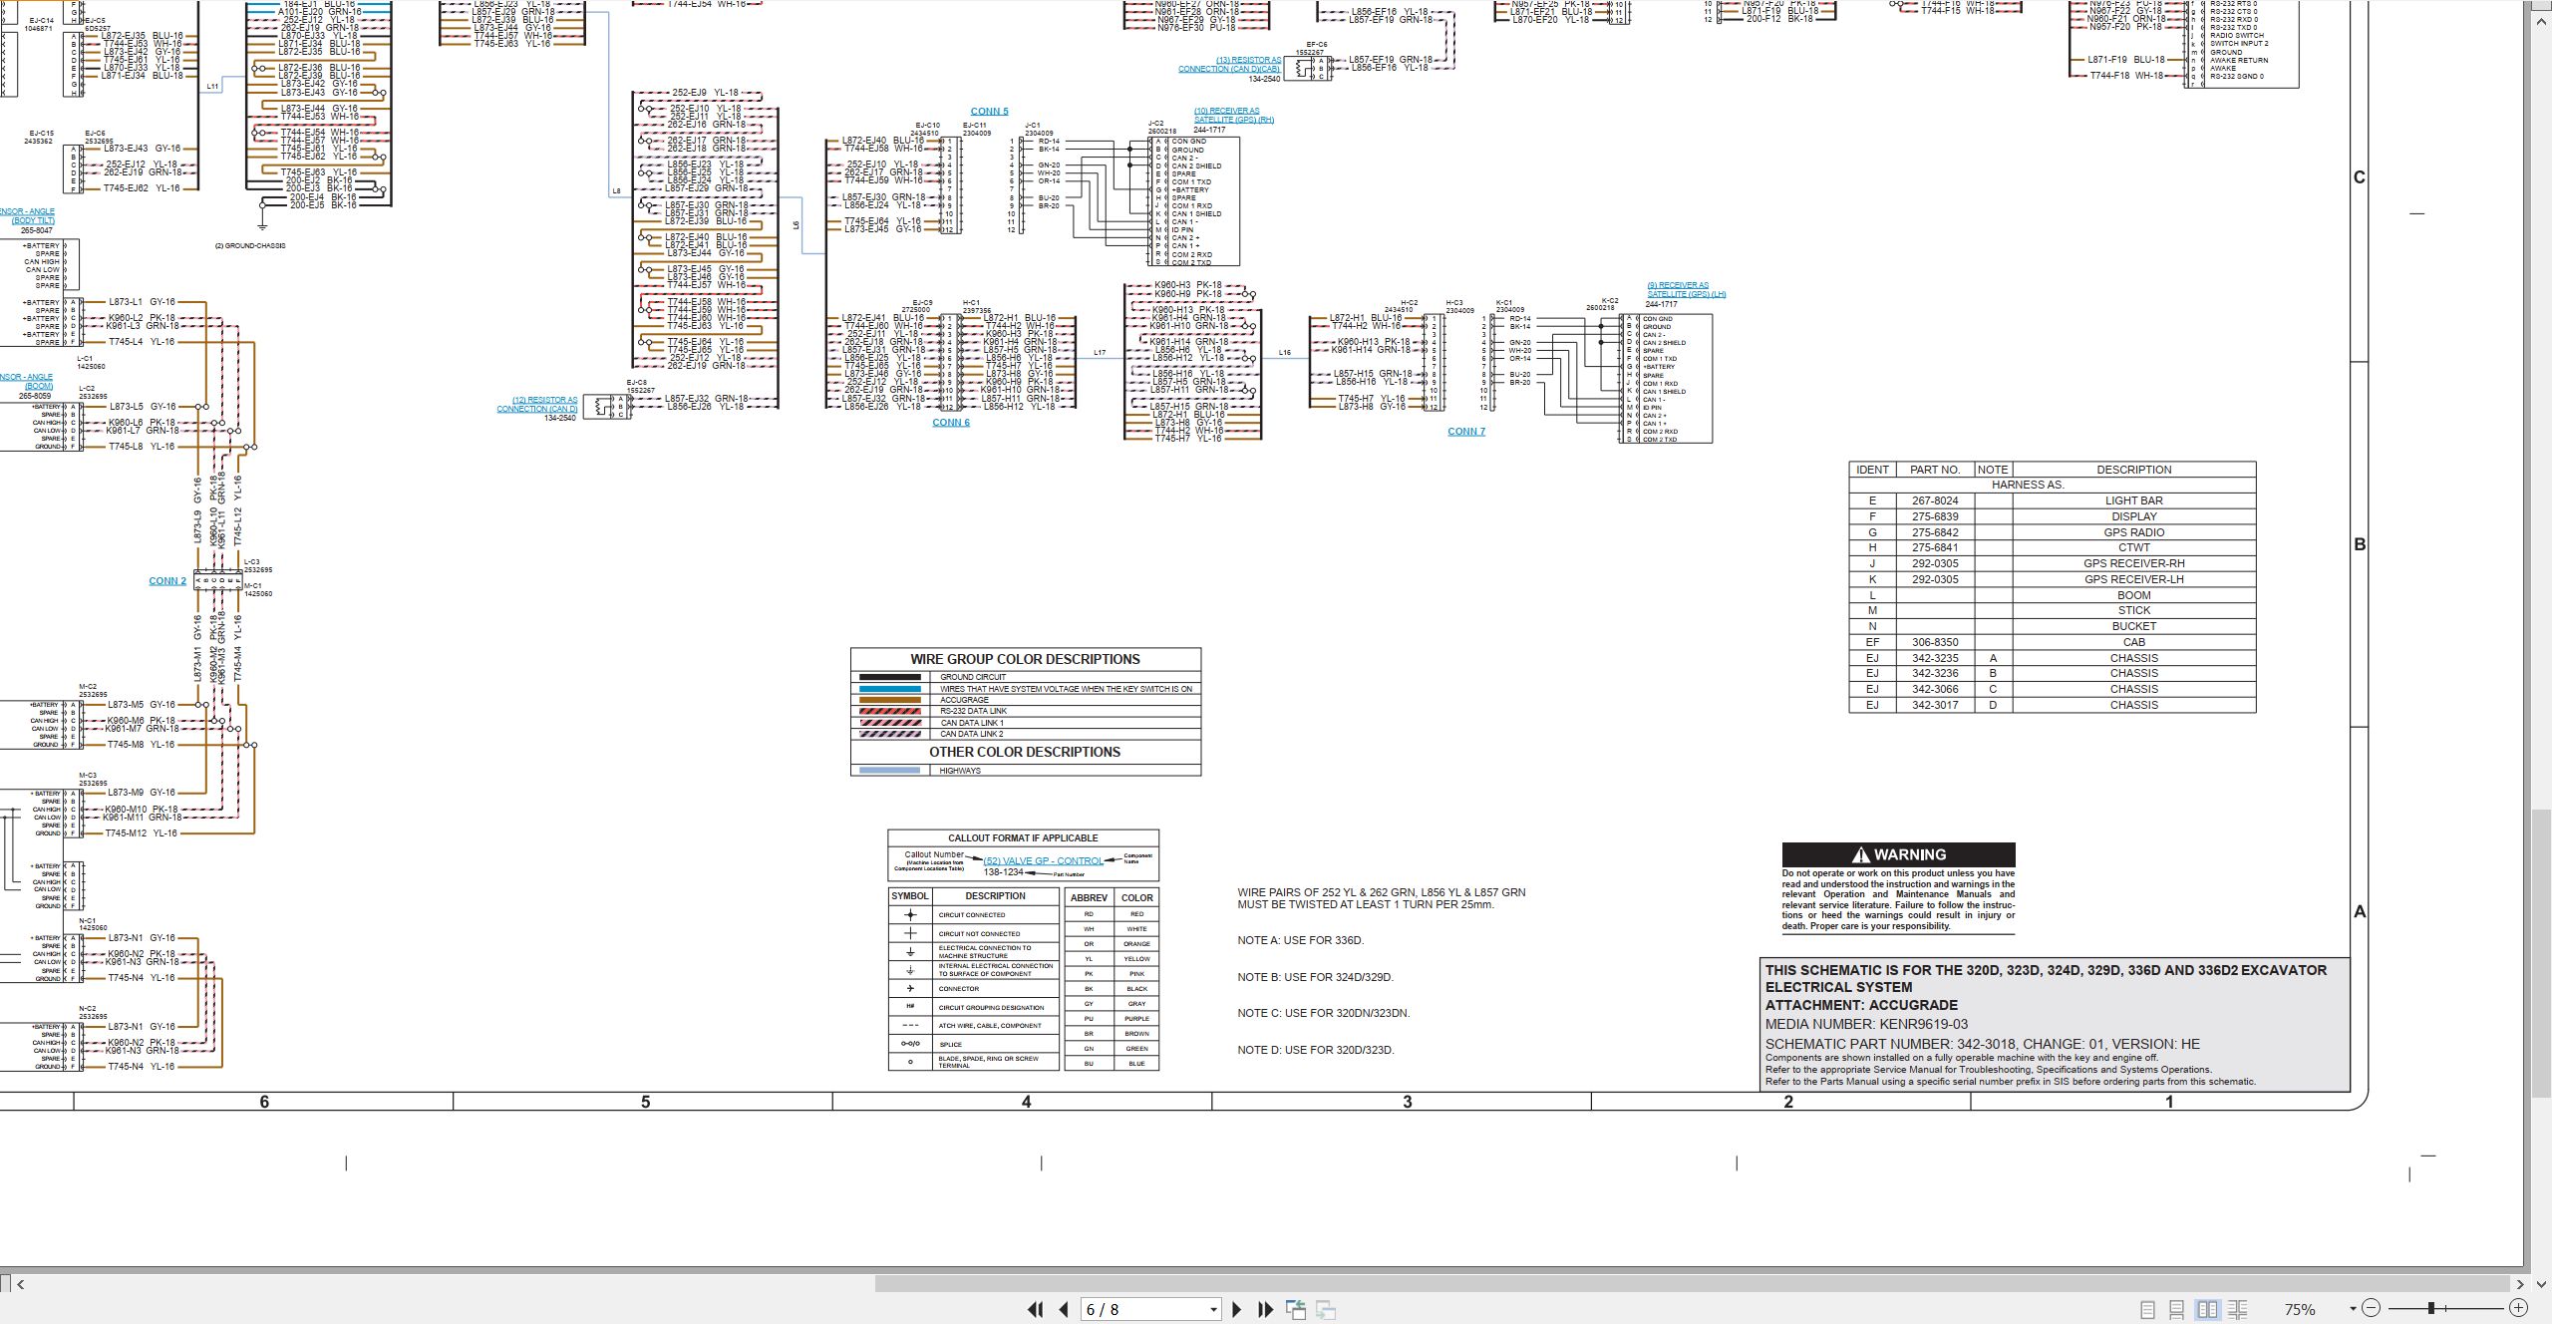Click the GPS RADIO description cell
The image size is (2552, 1324).
click(2133, 532)
